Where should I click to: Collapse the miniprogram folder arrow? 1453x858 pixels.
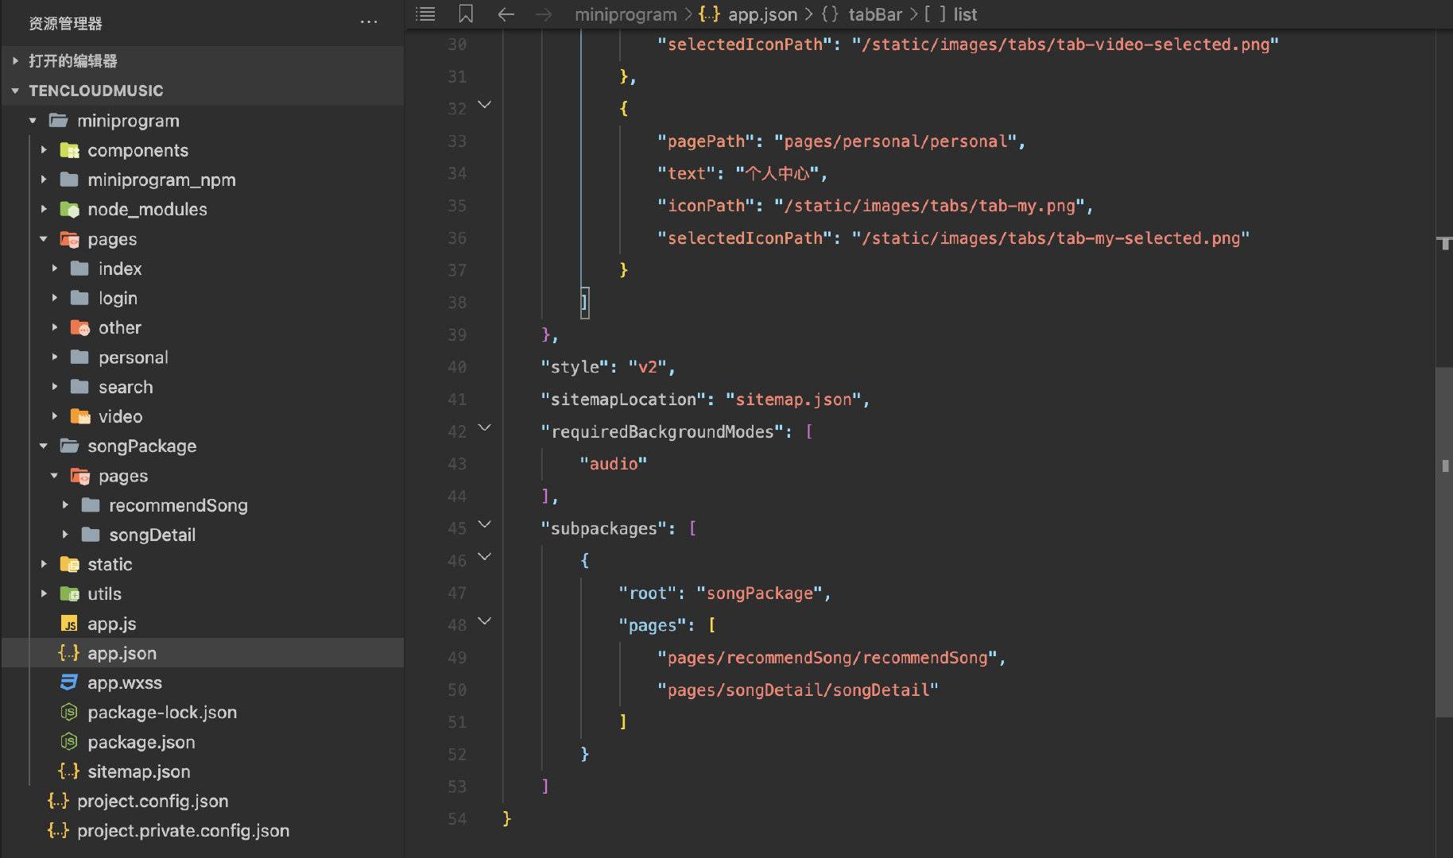point(33,121)
